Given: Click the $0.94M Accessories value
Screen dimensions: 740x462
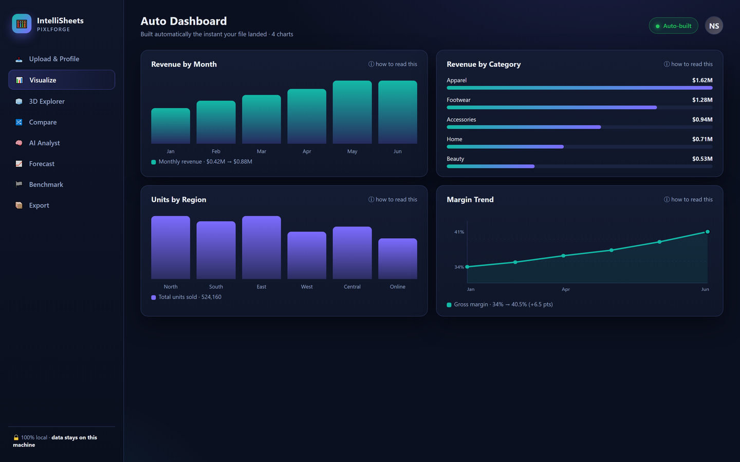Looking at the screenshot, I should [702, 120].
